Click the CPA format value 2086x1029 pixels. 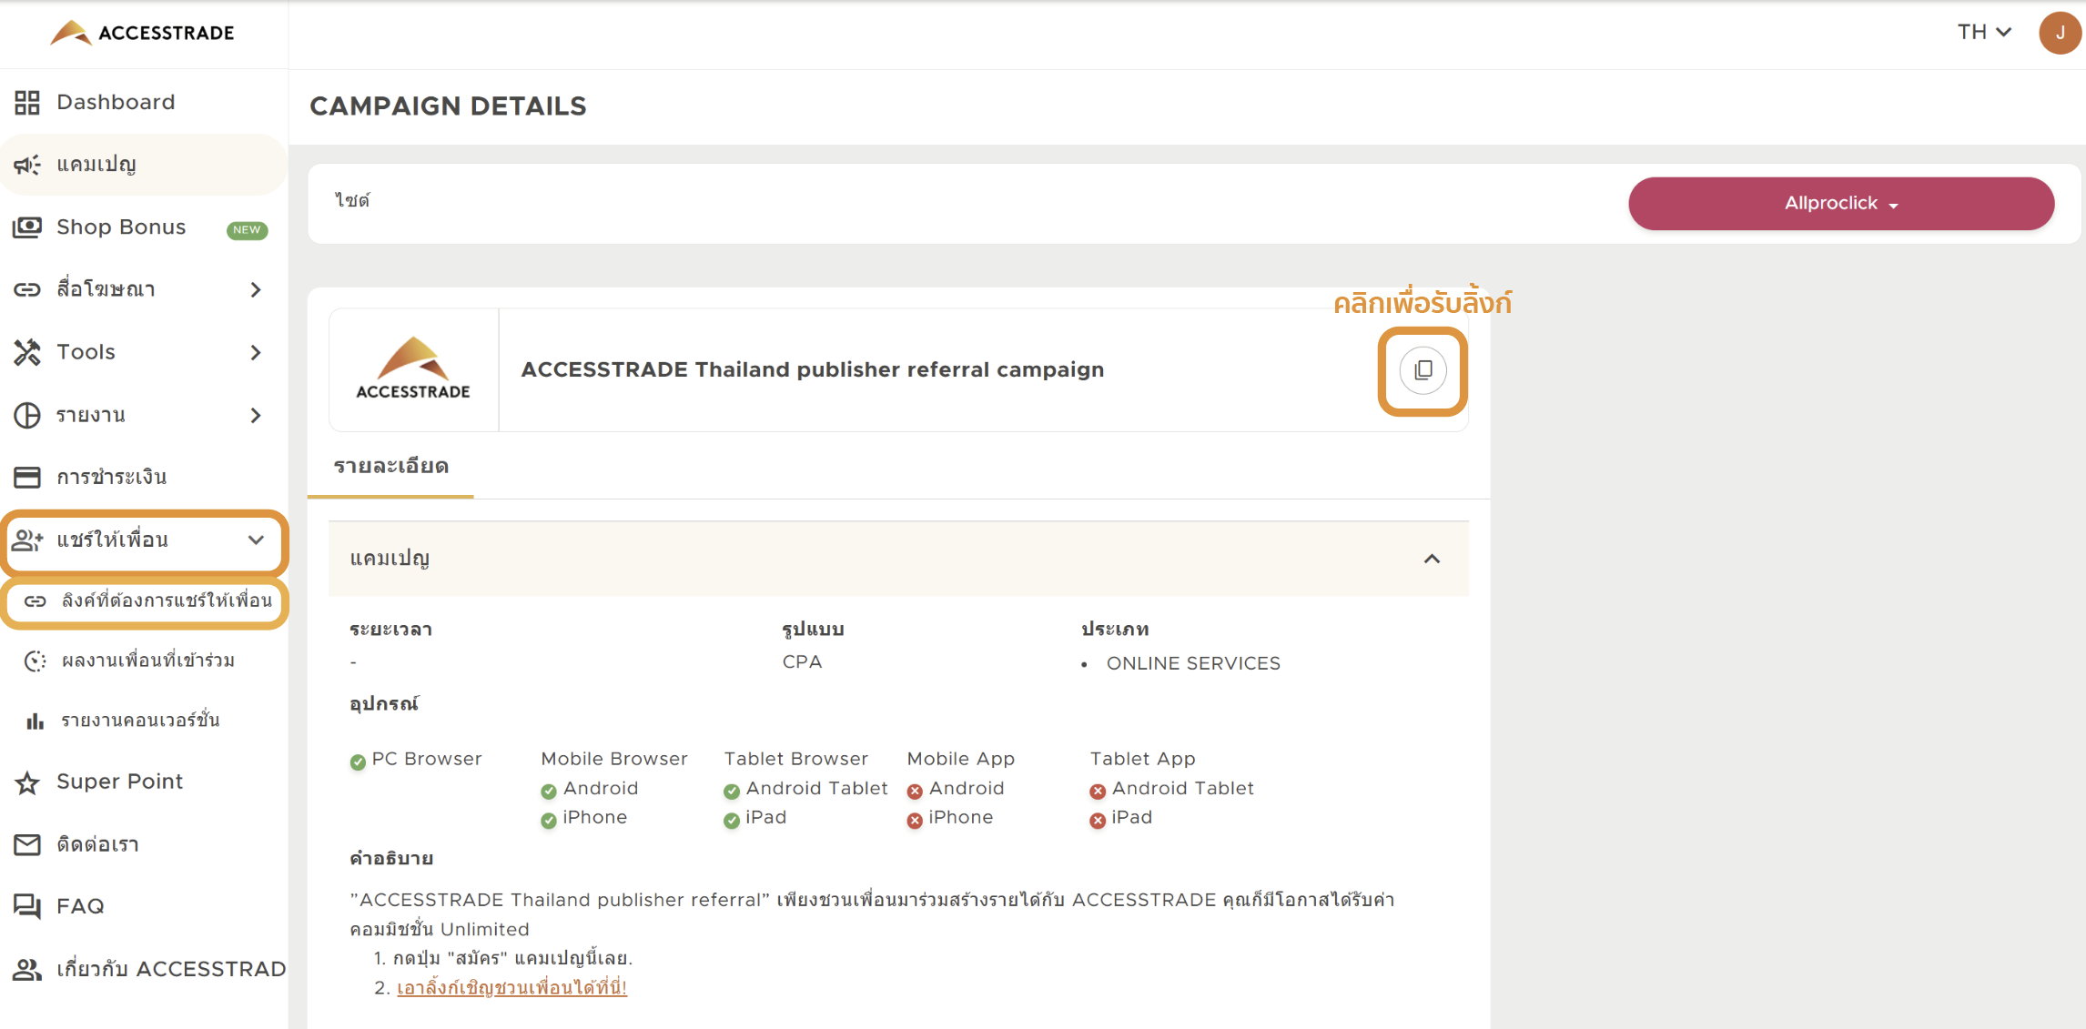click(x=802, y=662)
